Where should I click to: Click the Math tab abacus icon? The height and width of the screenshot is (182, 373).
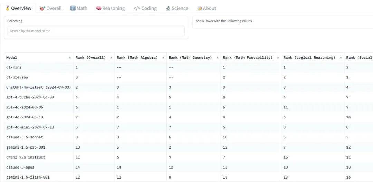pos(73,8)
